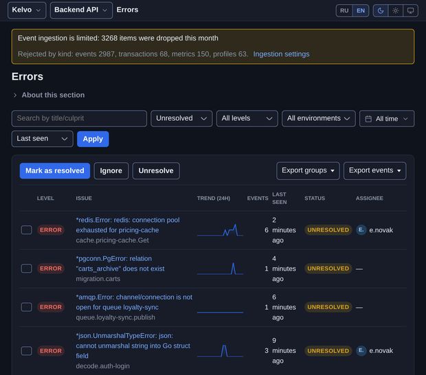Image resolution: width=426 pixels, height=375 pixels.
Task: Open Export events dropdown
Action: pos(374,170)
